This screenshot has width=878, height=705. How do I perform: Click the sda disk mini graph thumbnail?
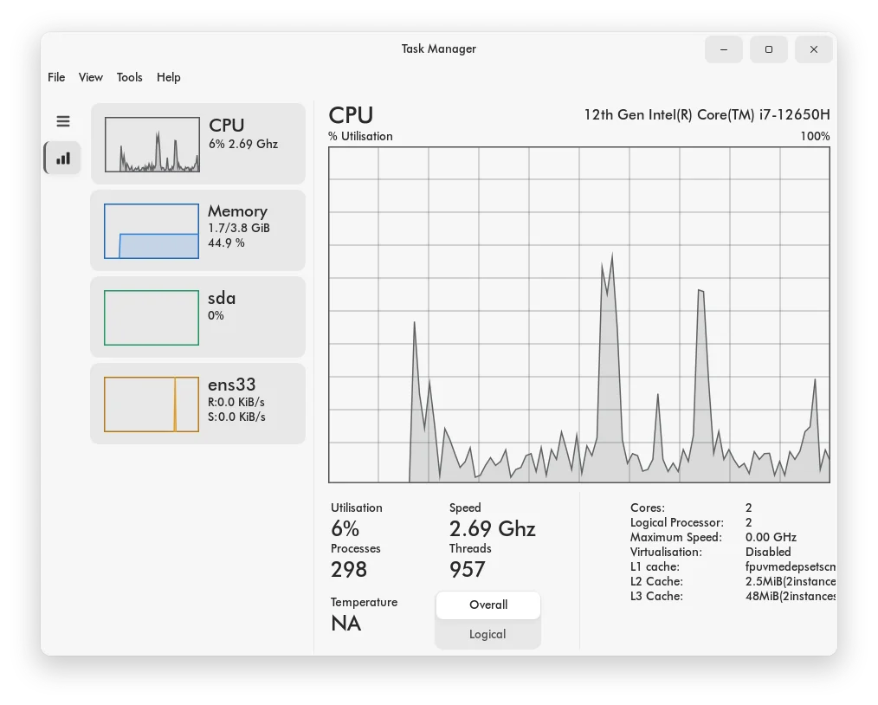click(152, 318)
